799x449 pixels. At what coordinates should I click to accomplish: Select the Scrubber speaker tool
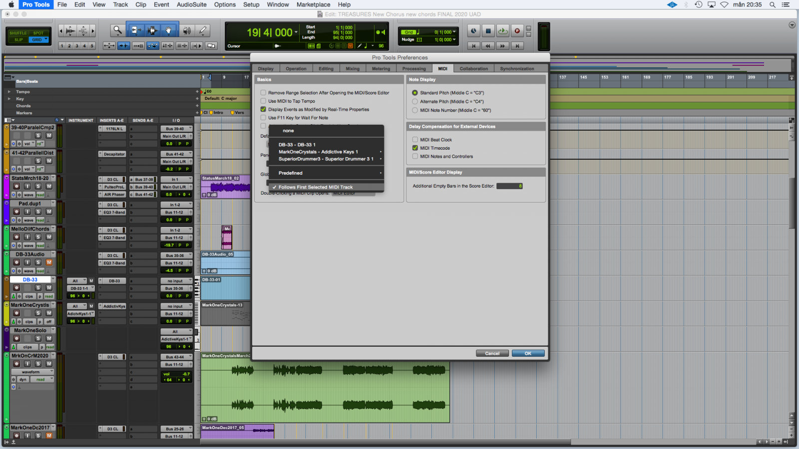pyautogui.click(x=186, y=30)
